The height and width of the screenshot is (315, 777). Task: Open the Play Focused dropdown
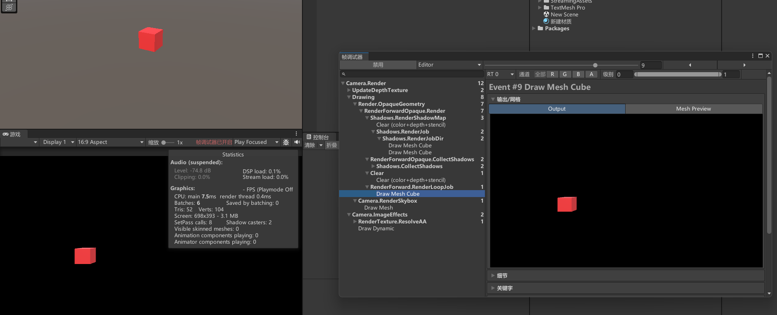click(256, 142)
